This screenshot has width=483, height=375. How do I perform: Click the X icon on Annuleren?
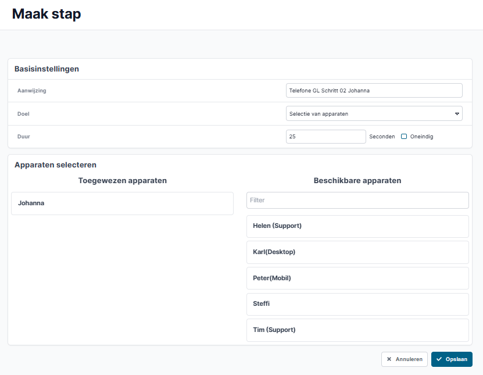[389, 359]
